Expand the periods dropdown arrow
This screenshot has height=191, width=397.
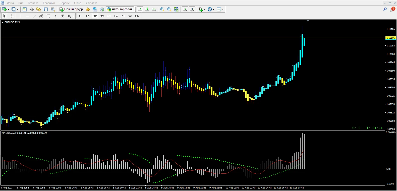(x=214, y=9)
